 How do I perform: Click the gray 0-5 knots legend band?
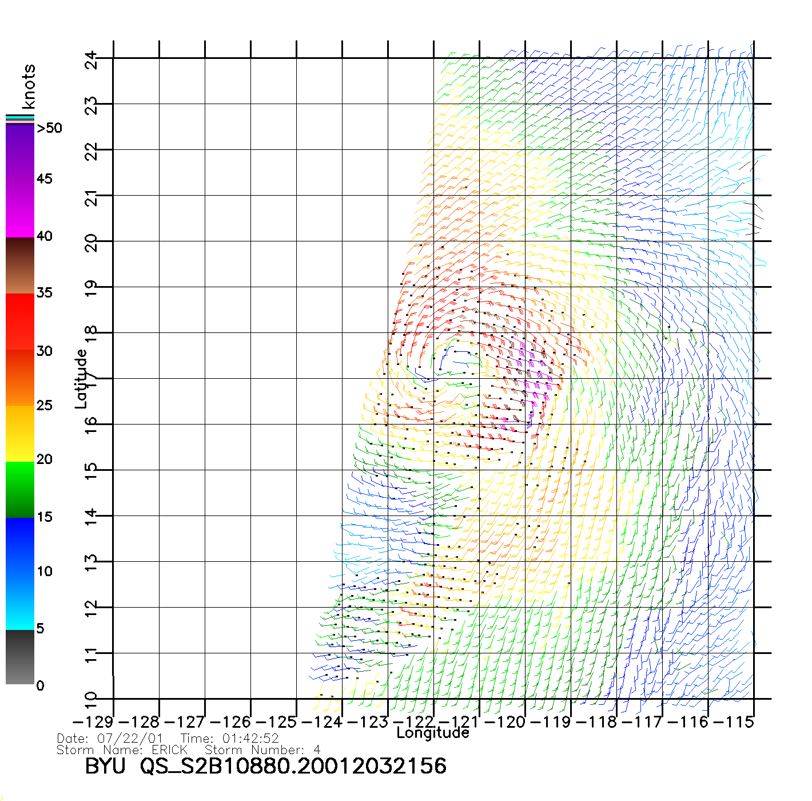20,657
